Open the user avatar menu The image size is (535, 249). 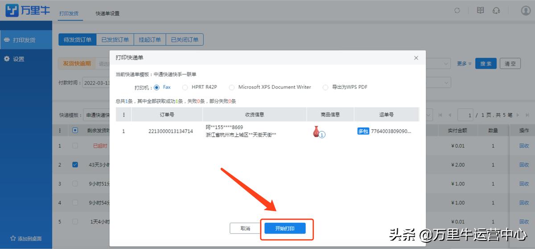(526, 11)
